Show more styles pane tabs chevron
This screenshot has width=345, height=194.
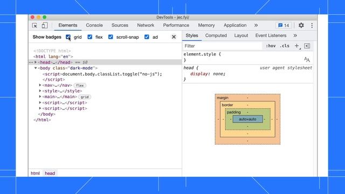(x=295, y=36)
